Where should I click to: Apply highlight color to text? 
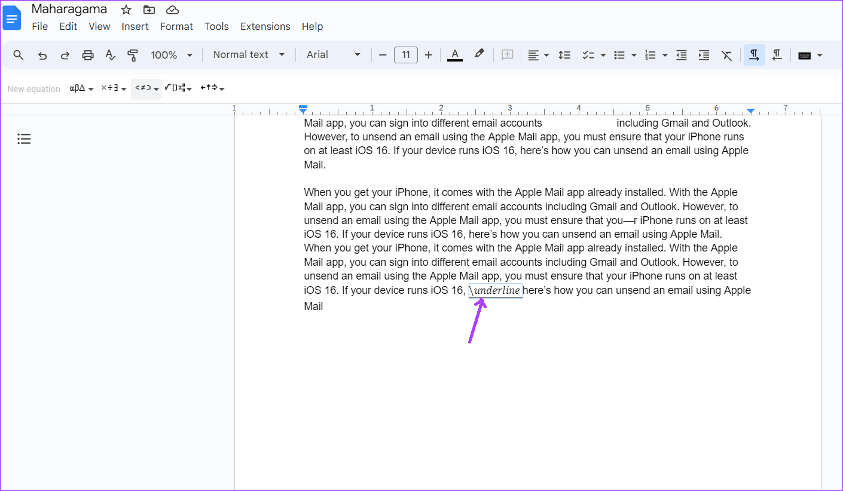(479, 54)
